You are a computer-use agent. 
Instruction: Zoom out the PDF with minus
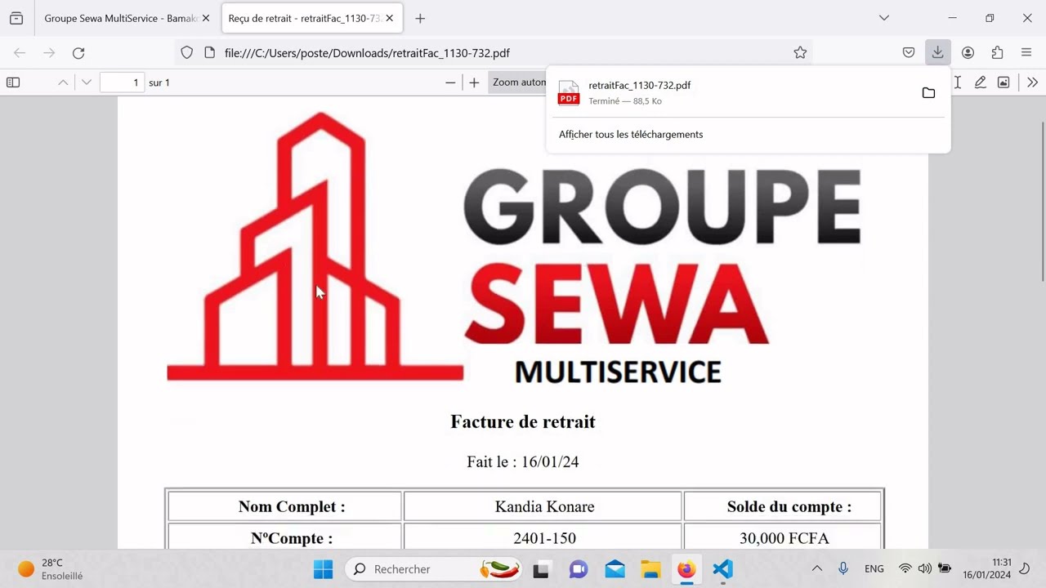(x=450, y=82)
